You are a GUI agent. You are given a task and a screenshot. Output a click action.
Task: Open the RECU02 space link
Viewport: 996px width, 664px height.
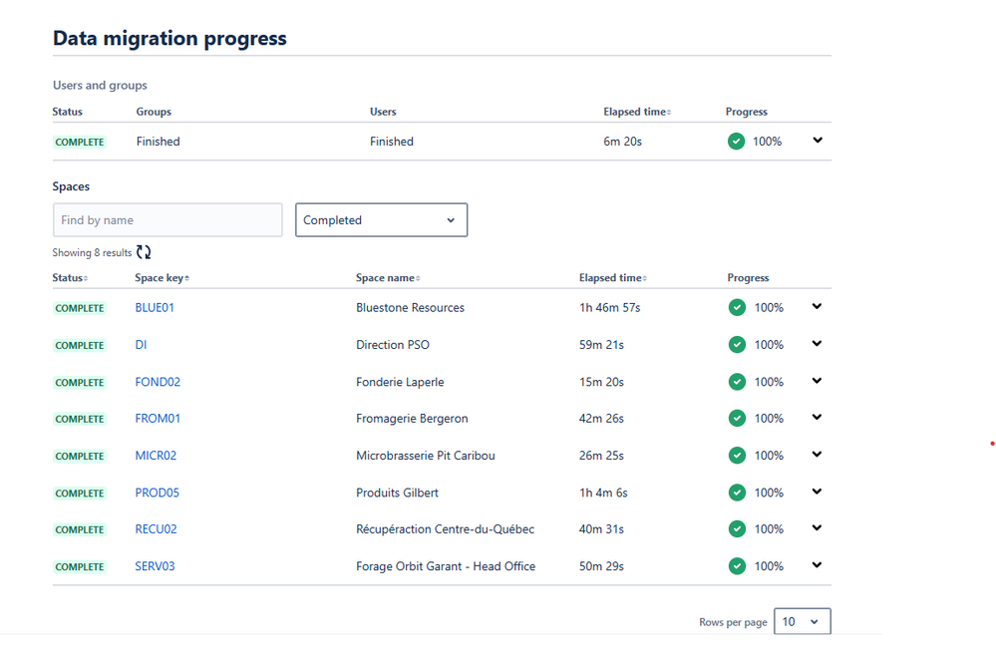[156, 529]
